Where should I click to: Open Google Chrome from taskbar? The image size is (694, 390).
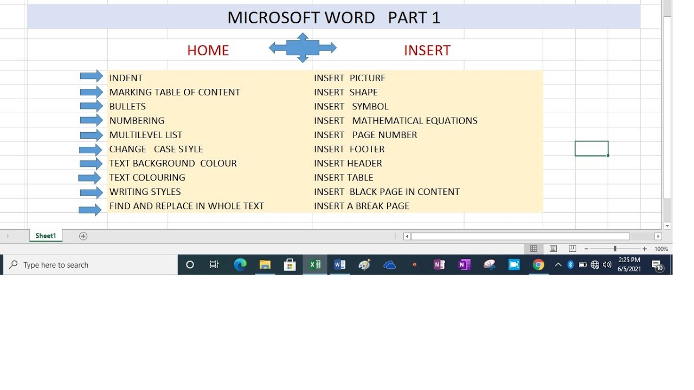[x=538, y=265]
